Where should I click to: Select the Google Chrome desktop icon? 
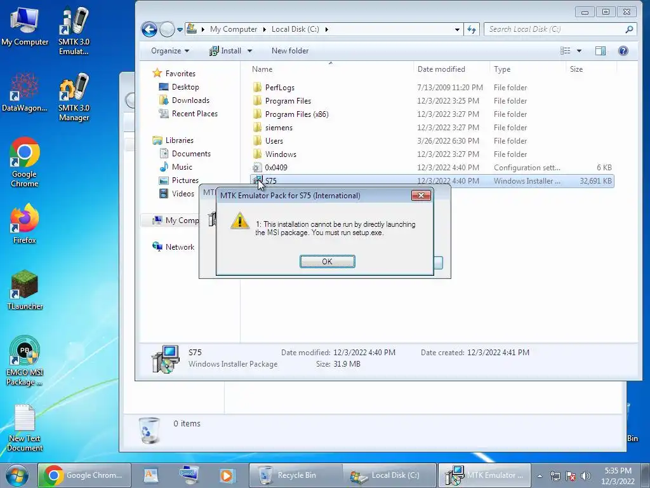coord(25,162)
